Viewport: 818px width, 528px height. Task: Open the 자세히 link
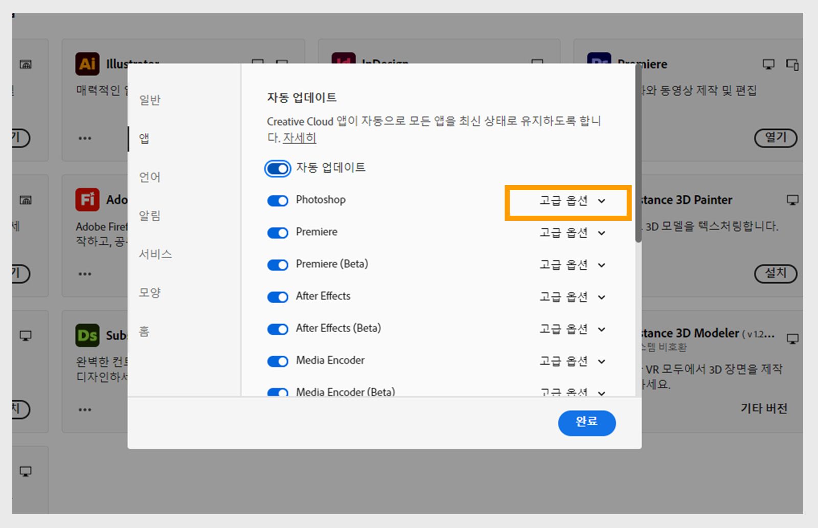(x=300, y=138)
